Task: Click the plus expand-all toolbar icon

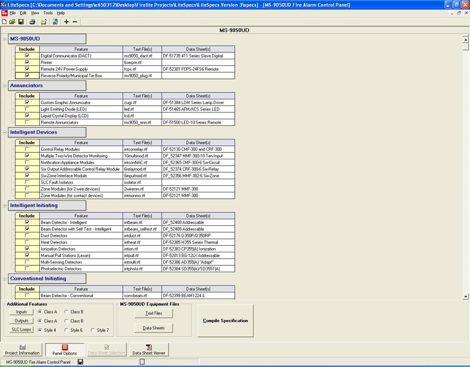Action: pyautogui.click(x=66, y=22)
